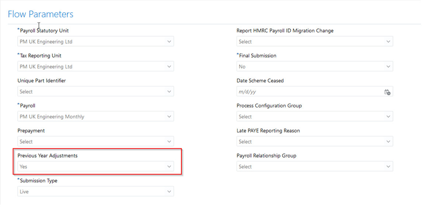
Task: Expand the Payroll Statutory Unit dropdown
Action: coord(95,42)
